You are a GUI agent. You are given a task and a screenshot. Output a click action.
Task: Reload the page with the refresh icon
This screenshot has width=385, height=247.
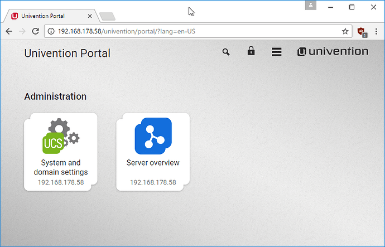[36, 31]
